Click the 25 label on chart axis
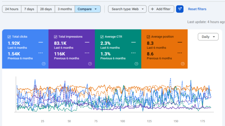Viewport: 225px width, 126px height. pyautogui.click(x=42, y=121)
